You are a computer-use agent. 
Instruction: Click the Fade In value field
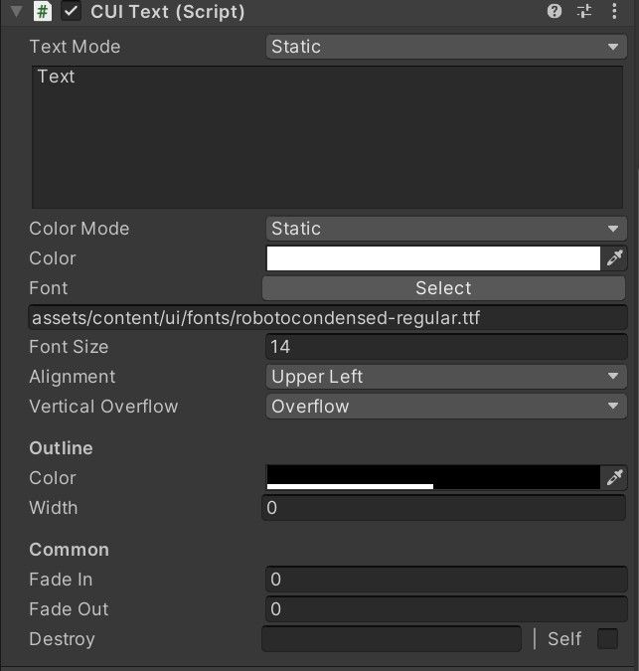[446, 580]
